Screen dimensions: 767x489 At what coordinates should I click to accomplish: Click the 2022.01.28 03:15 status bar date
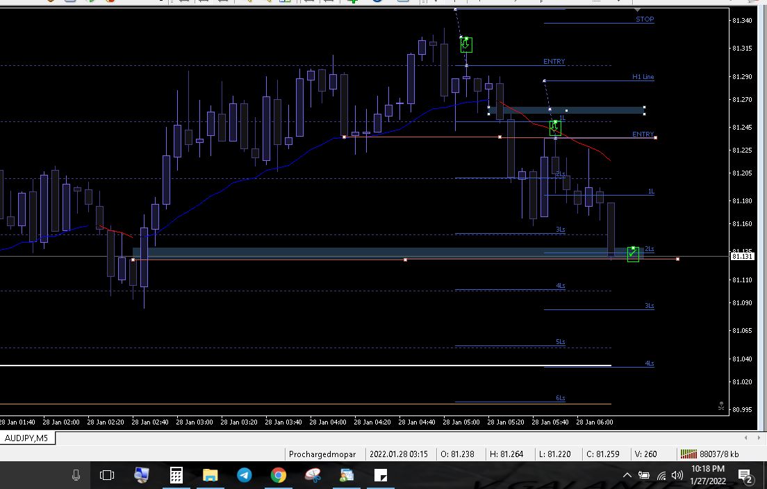point(399,454)
